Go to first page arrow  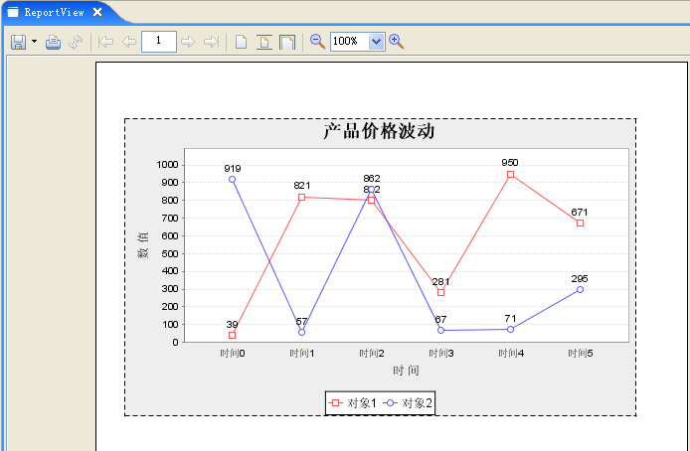point(105,42)
